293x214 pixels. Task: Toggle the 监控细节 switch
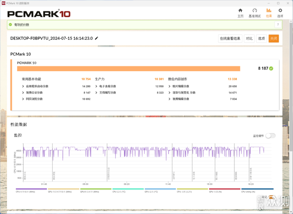click(x=271, y=136)
